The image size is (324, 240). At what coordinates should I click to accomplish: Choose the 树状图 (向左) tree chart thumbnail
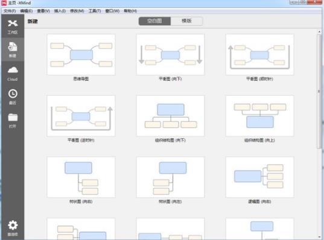pyautogui.click(x=170, y=177)
